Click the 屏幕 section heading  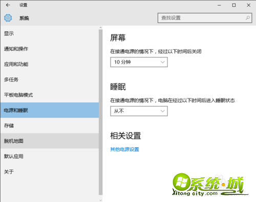(x=118, y=38)
